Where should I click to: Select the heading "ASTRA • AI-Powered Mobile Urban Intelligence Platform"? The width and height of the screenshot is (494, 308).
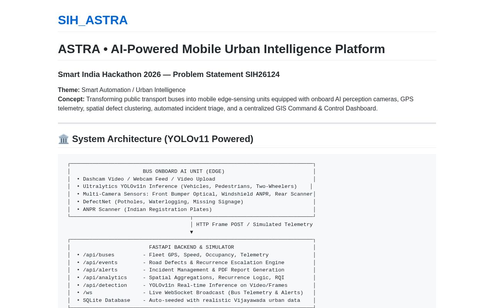[x=222, y=49]
